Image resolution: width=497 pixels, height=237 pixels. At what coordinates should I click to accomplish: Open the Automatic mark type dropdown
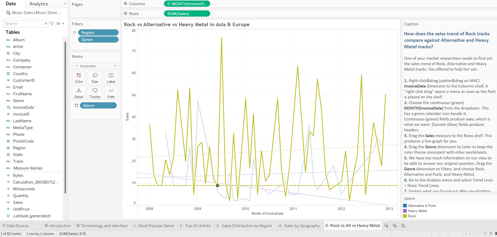115,66
